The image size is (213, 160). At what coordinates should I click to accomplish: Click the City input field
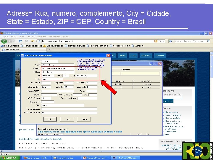pyautogui.click(x=48, y=76)
